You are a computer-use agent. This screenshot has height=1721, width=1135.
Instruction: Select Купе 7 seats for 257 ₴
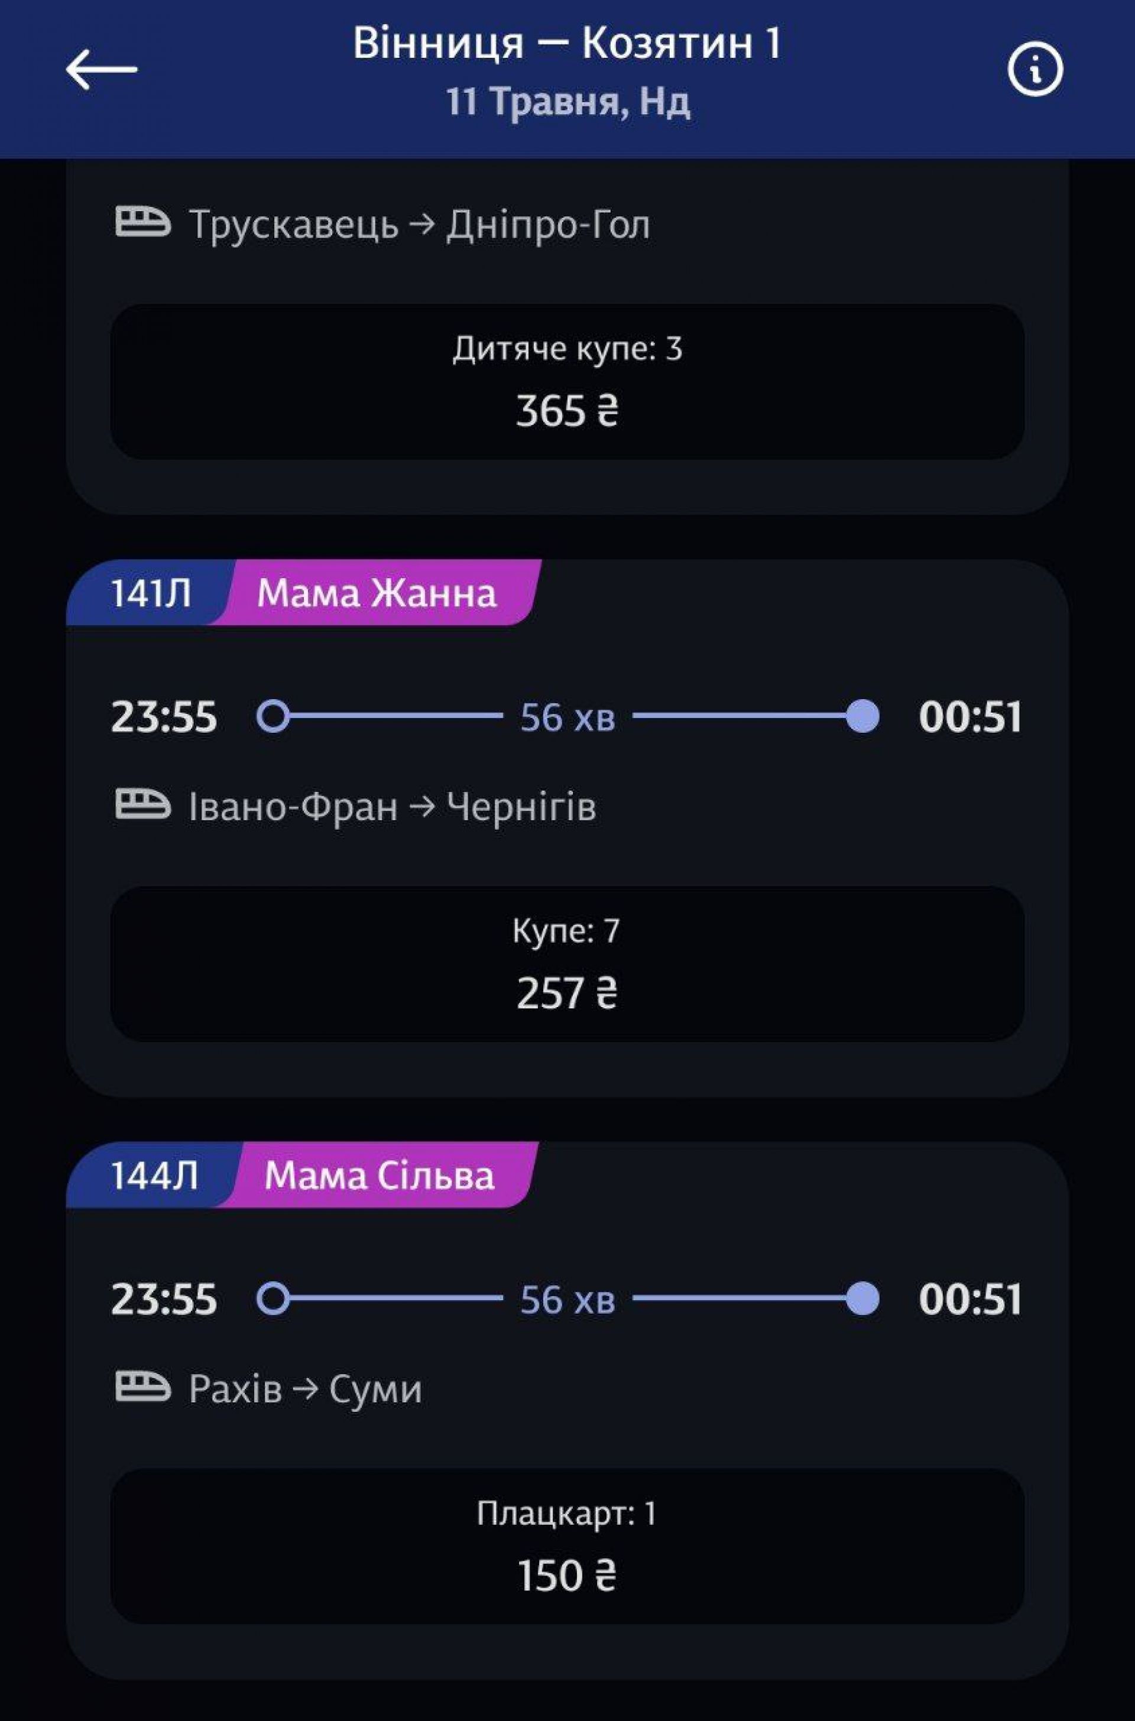coord(567,963)
